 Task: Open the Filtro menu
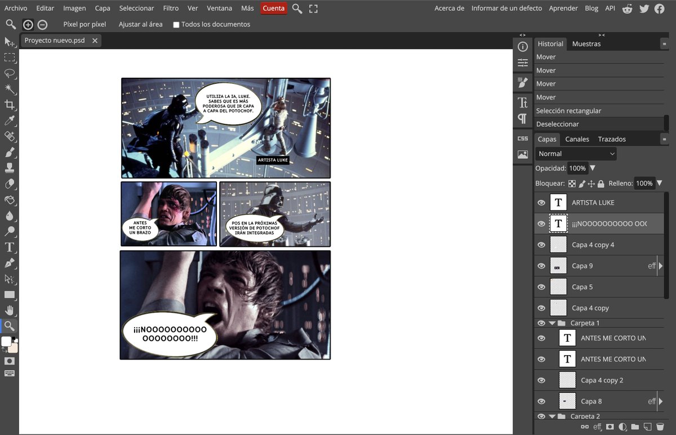point(171,8)
